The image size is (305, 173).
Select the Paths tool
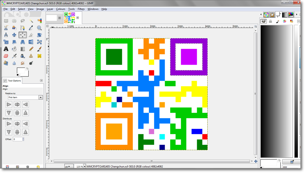23,28
